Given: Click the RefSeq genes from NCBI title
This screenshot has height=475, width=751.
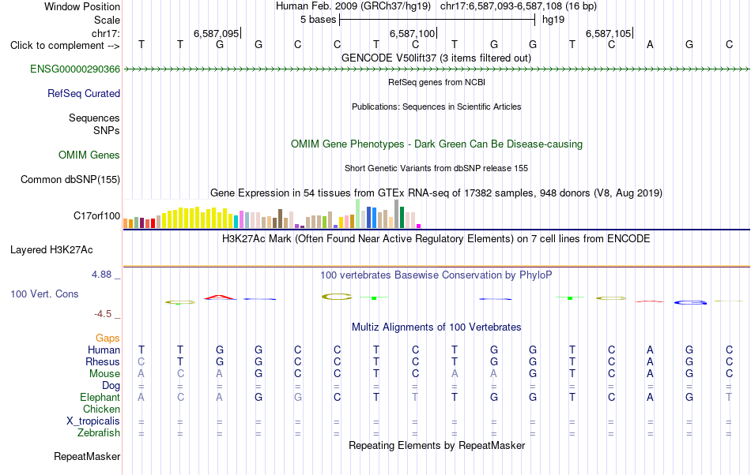Looking at the screenshot, I should [437, 82].
